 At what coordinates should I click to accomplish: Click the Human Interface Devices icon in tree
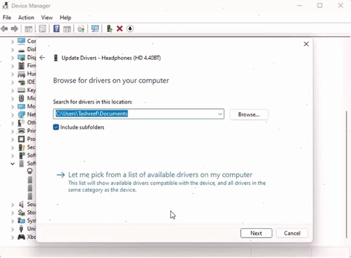pyautogui.click(x=21, y=74)
